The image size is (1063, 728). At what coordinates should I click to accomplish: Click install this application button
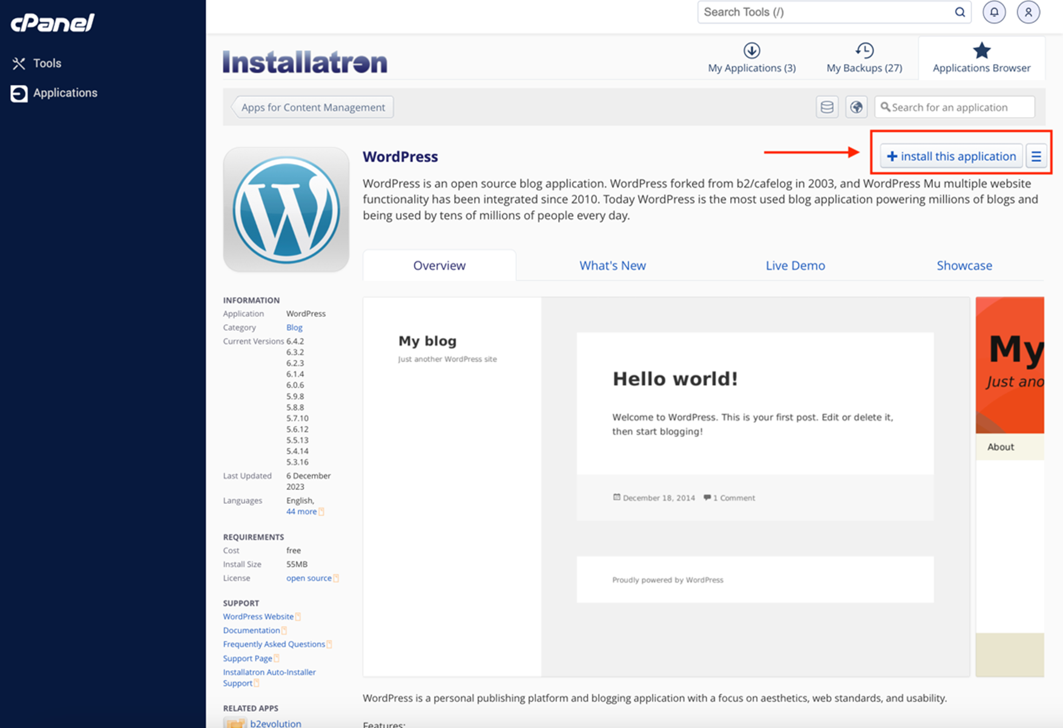click(x=951, y=156)
